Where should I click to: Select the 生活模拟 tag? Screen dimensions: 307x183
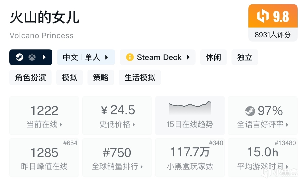point(140,77)
